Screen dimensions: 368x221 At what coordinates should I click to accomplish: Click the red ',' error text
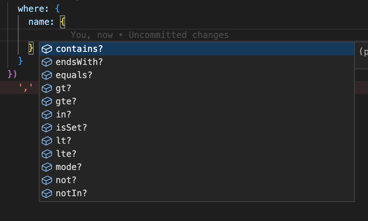pos(26,88)
